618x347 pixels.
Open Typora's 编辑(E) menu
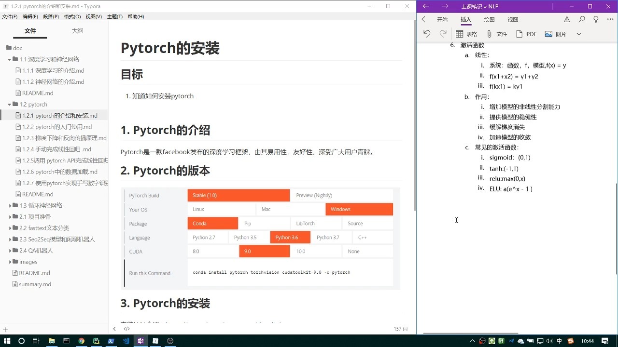(x=30, y=16)
